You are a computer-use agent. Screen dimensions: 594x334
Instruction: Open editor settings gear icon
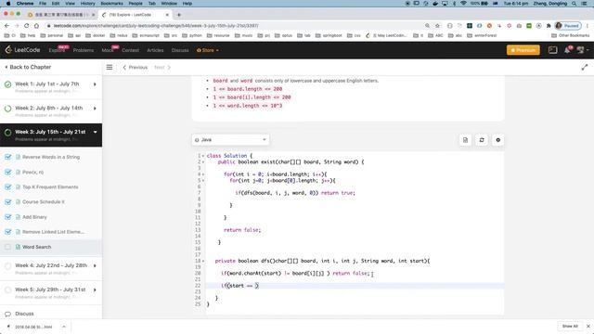tap(497, 140)
